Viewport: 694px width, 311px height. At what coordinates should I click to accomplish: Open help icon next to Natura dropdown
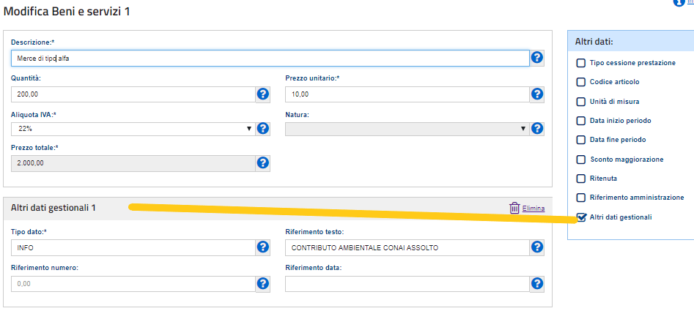[537, 129]
